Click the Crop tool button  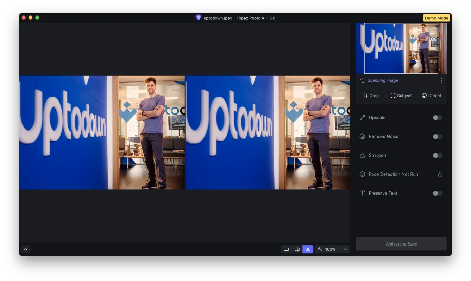coord(371,96)
